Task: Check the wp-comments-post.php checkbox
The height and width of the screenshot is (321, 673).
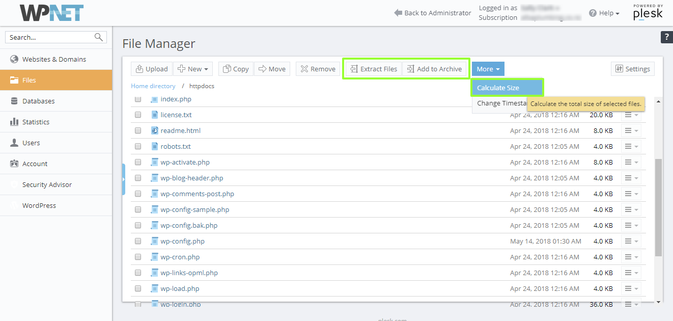Action: click(x=138, y=194)
